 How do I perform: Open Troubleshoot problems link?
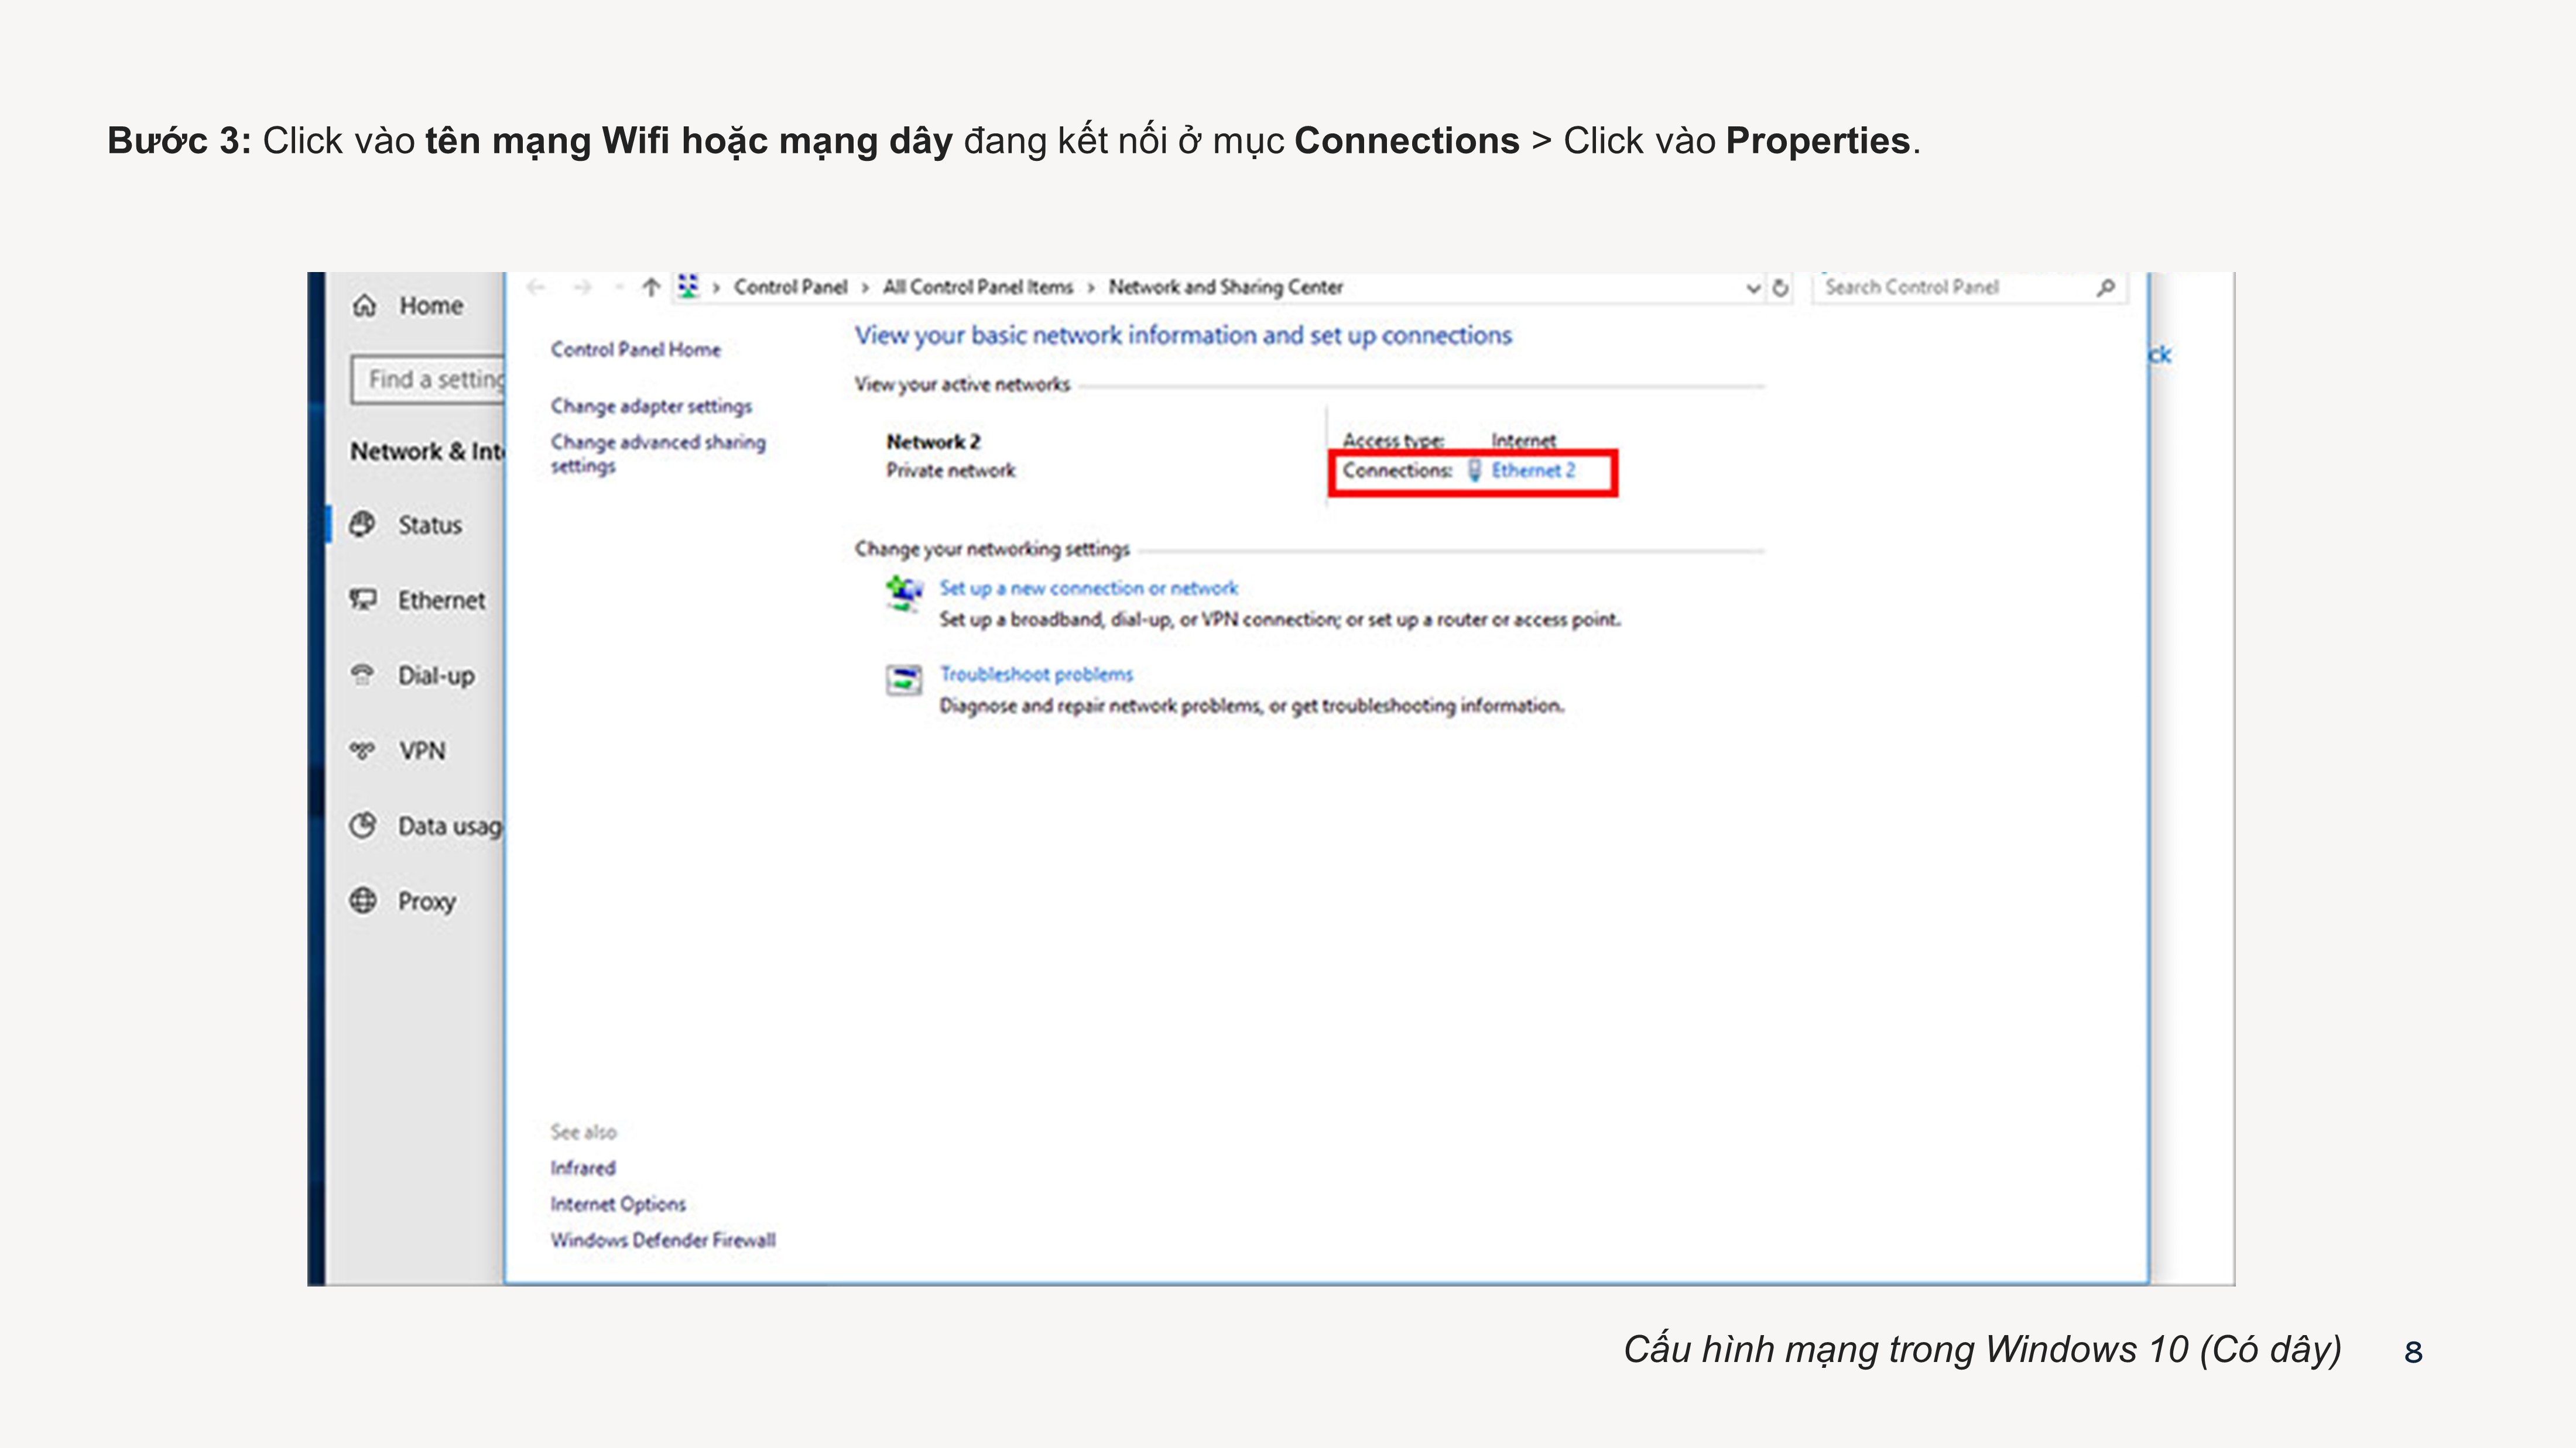(1036, 675)
